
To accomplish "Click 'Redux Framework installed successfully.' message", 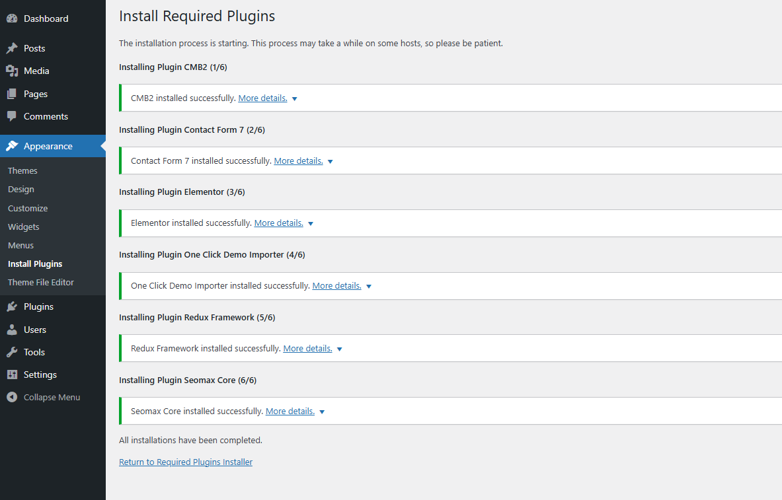I will click(206, 349).
